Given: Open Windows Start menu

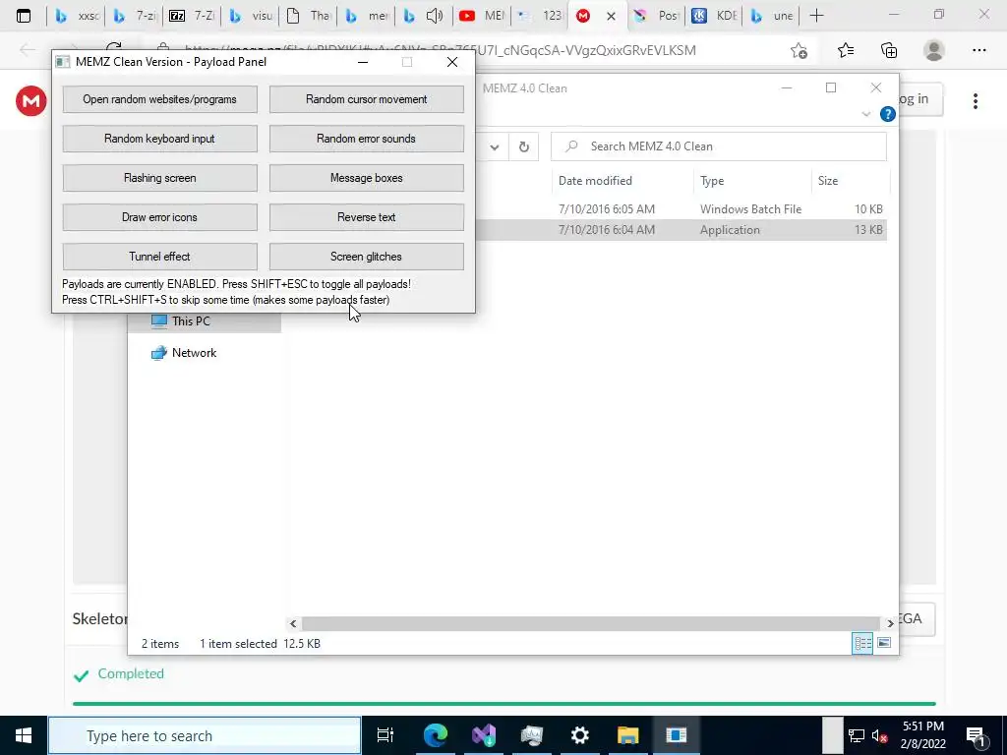Looking at the screenshot, I should pos(24,735).
